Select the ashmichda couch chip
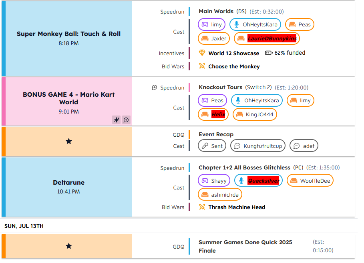364x263 pixels. point(220,195)
